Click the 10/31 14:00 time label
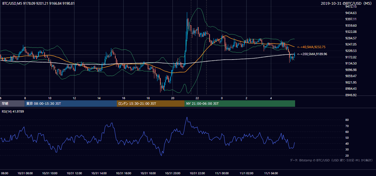 99,173
